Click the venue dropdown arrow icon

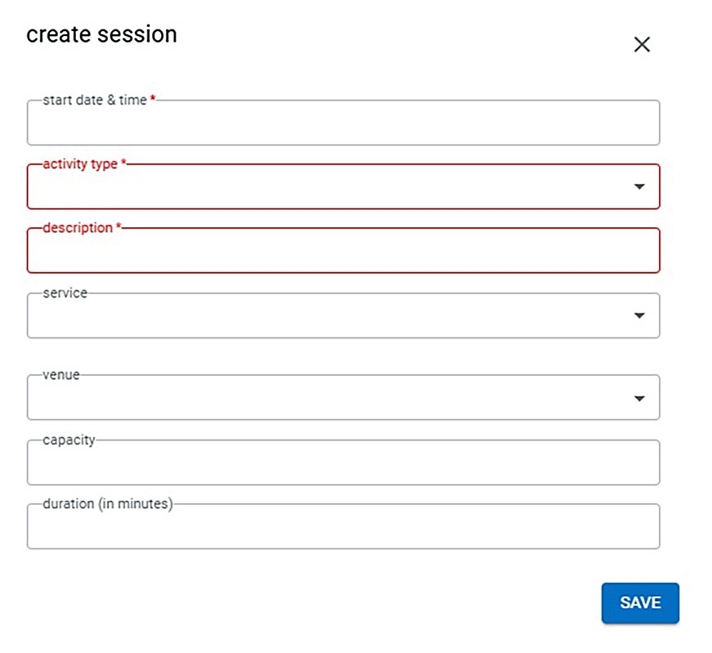pyautogui.click(x=639, y=399)
